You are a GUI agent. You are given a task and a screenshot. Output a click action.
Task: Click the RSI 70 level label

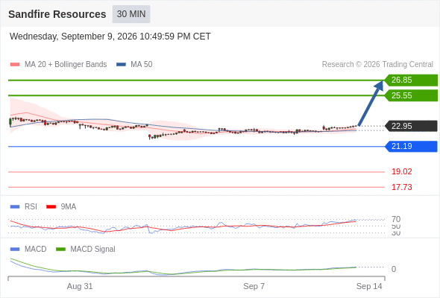click(x=396, y=219)
